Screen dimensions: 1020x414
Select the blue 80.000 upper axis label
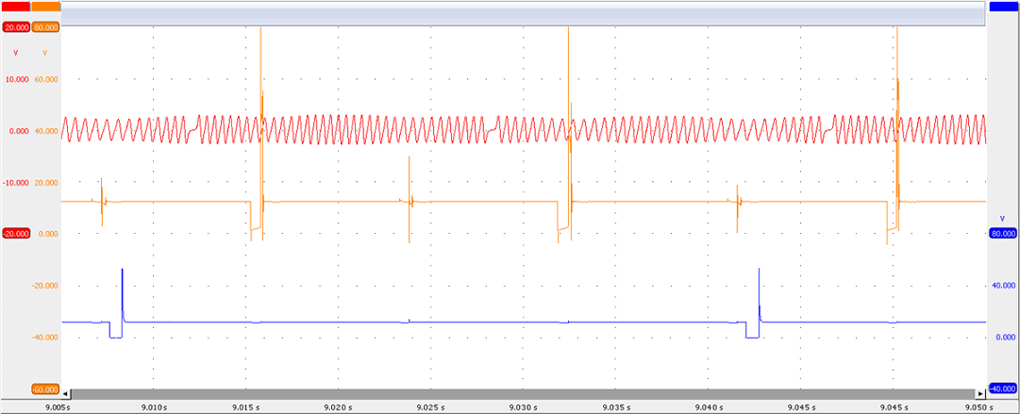click(1003, 233)
